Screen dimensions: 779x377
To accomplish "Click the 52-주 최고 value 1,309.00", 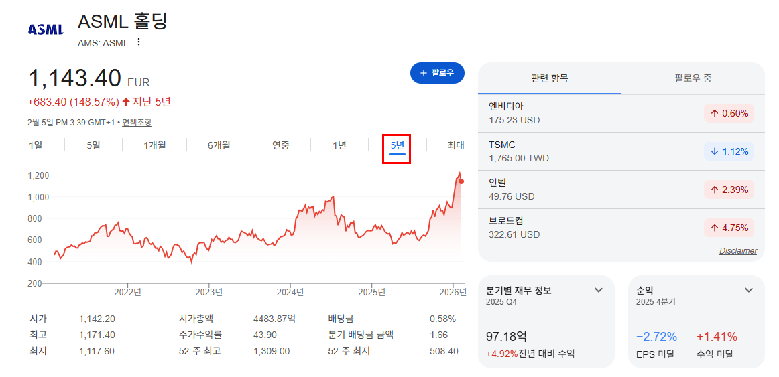I will coord(272,351).
